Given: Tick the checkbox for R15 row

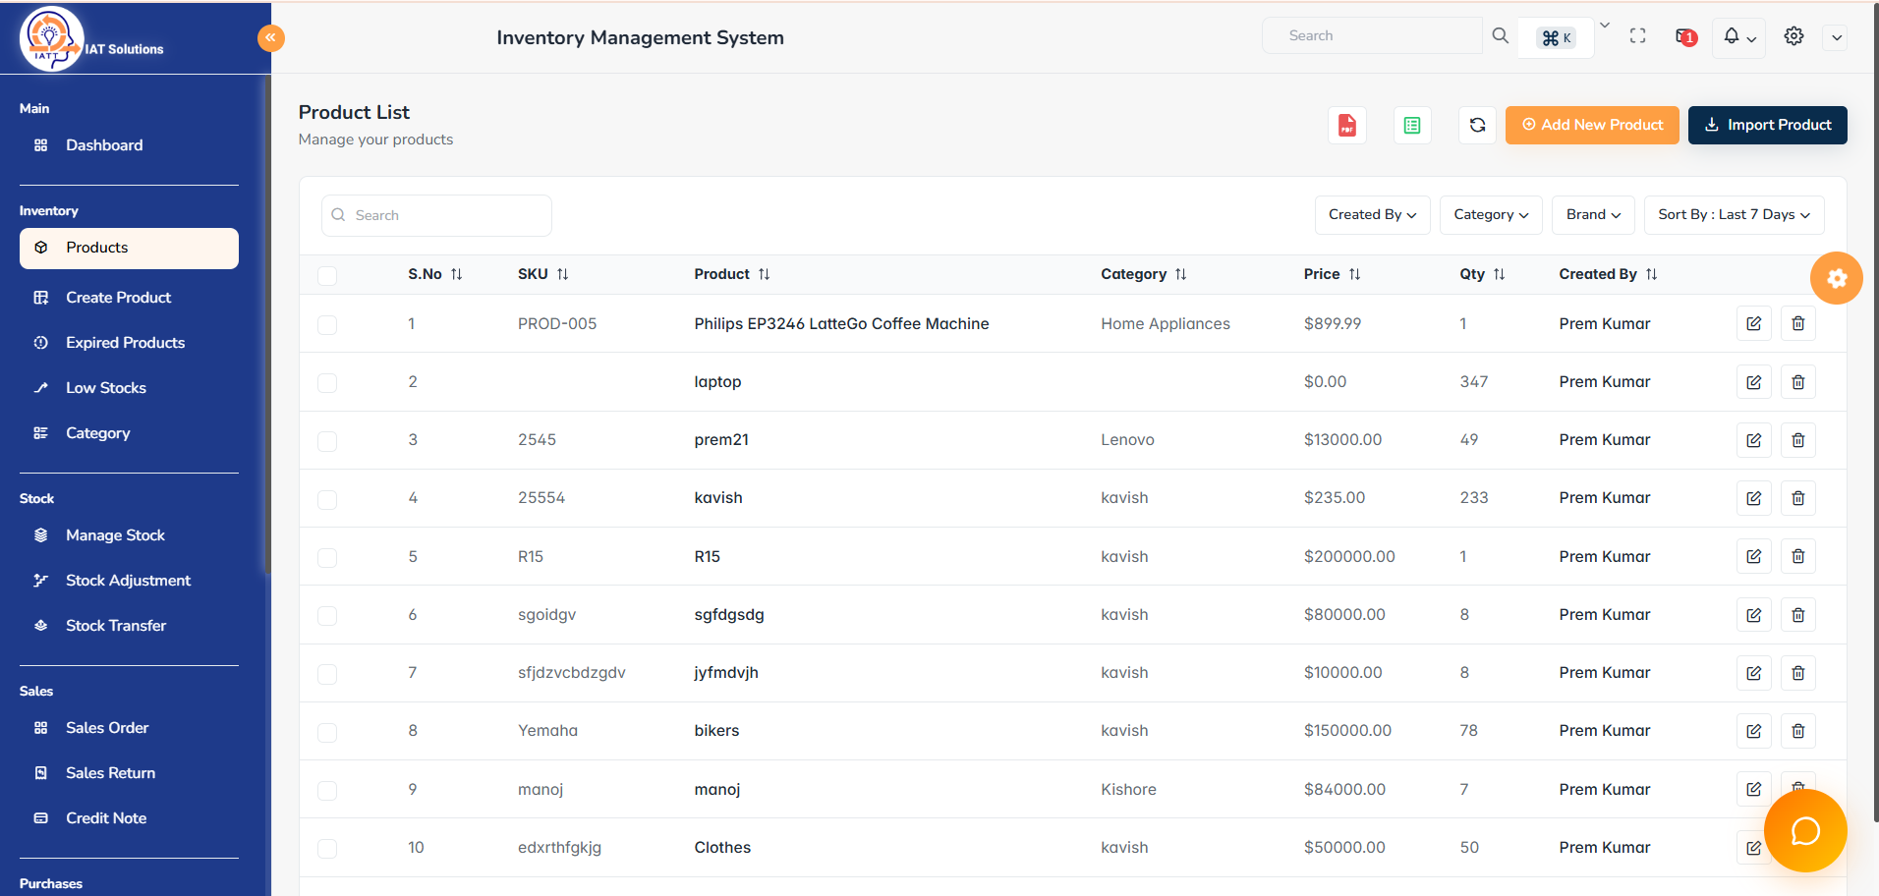Looking at the screenshot, I should coord(327,557).
